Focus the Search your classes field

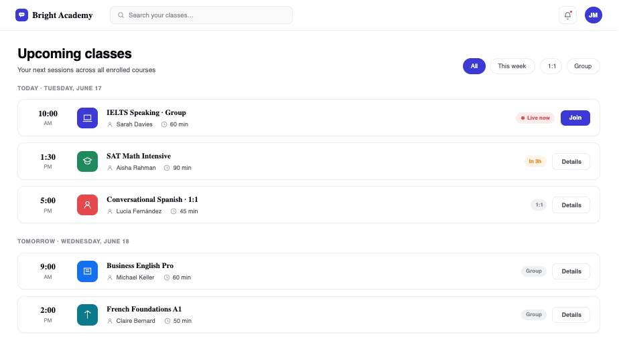tap(202, 15)
